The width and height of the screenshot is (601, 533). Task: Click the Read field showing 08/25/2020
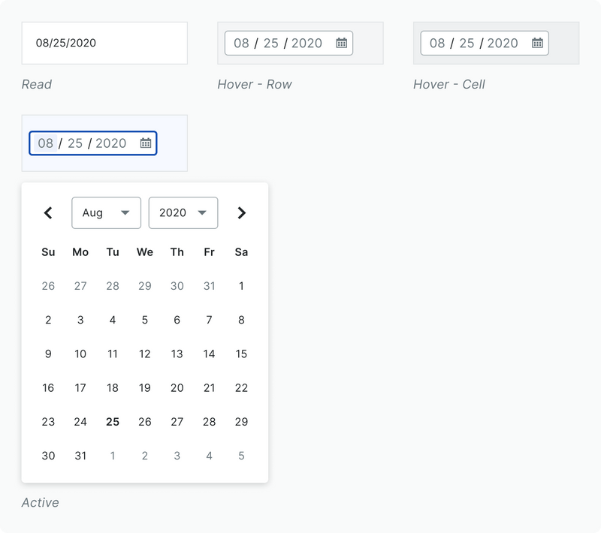pyautogui.click(x=104, y=43)
